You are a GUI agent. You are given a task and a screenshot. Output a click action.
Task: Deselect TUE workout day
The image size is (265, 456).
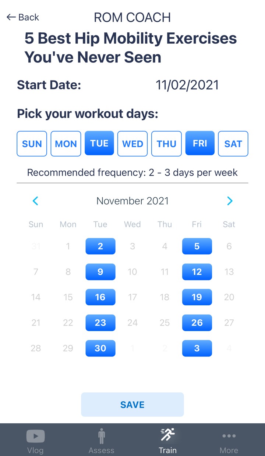point(99,143)
